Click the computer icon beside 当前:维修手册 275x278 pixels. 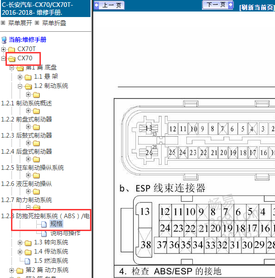coord(4,40)
